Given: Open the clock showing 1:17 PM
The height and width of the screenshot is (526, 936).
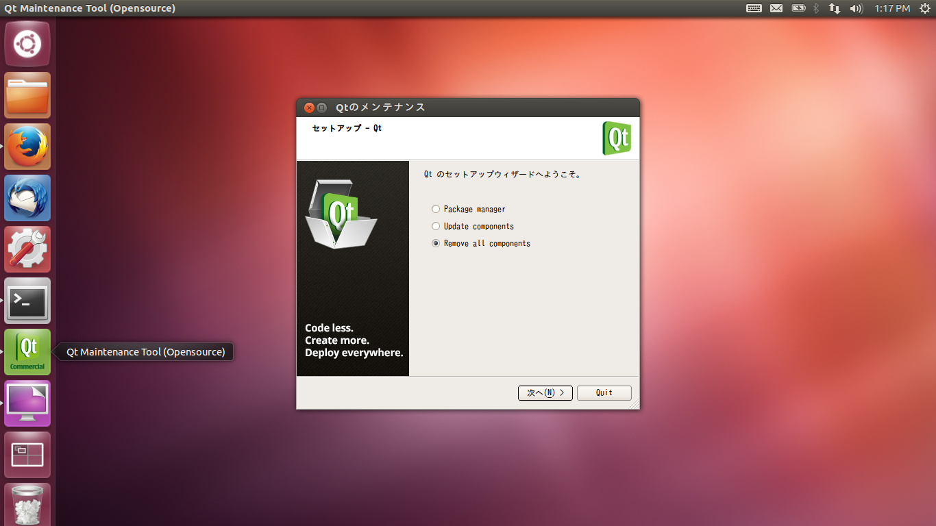Looking at the screenshot, I should pyautogui.click(x=892, y=8).
